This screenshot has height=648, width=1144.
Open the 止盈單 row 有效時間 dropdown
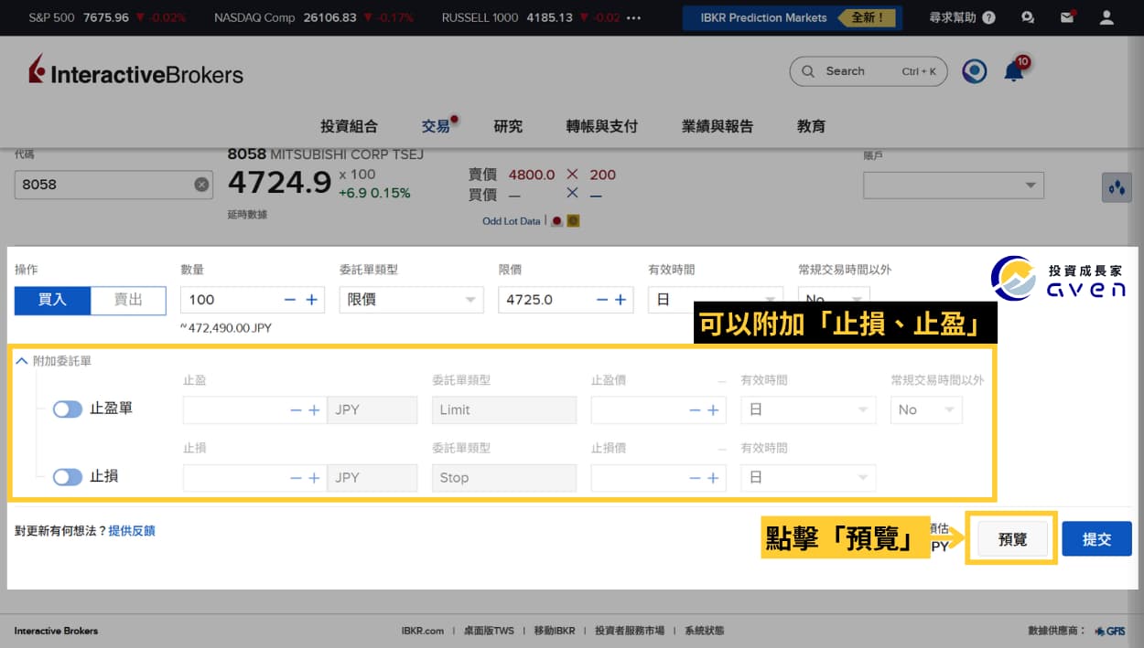808,410
